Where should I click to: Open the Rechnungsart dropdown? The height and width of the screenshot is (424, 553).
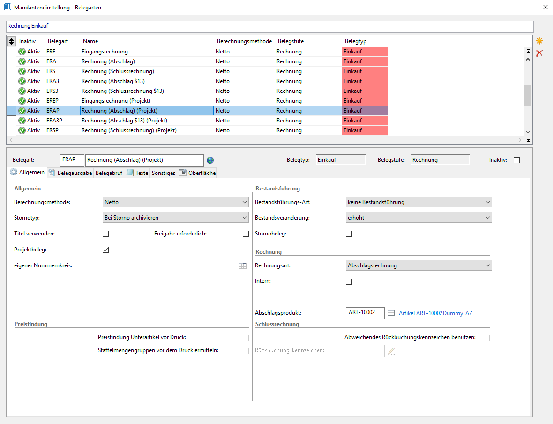point(418,265)
